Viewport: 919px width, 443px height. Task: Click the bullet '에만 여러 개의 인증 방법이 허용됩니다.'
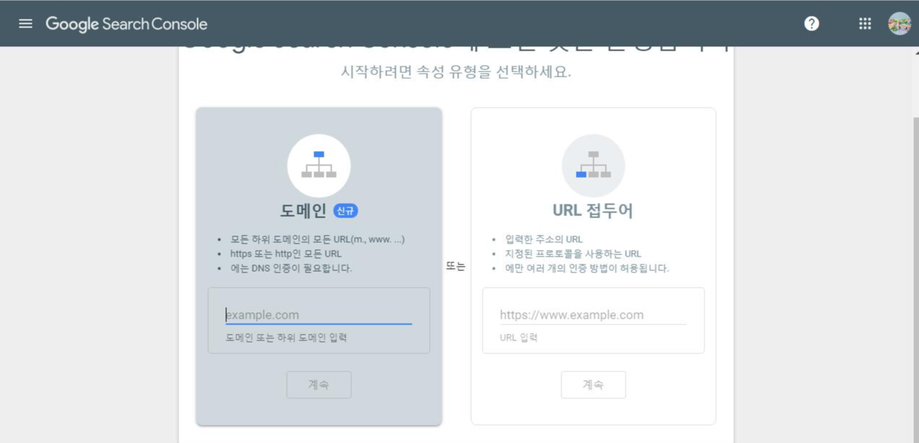587,268
